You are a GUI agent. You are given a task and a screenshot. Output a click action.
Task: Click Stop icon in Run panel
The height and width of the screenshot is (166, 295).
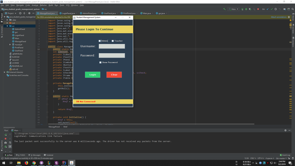click(x=6, y=139)
